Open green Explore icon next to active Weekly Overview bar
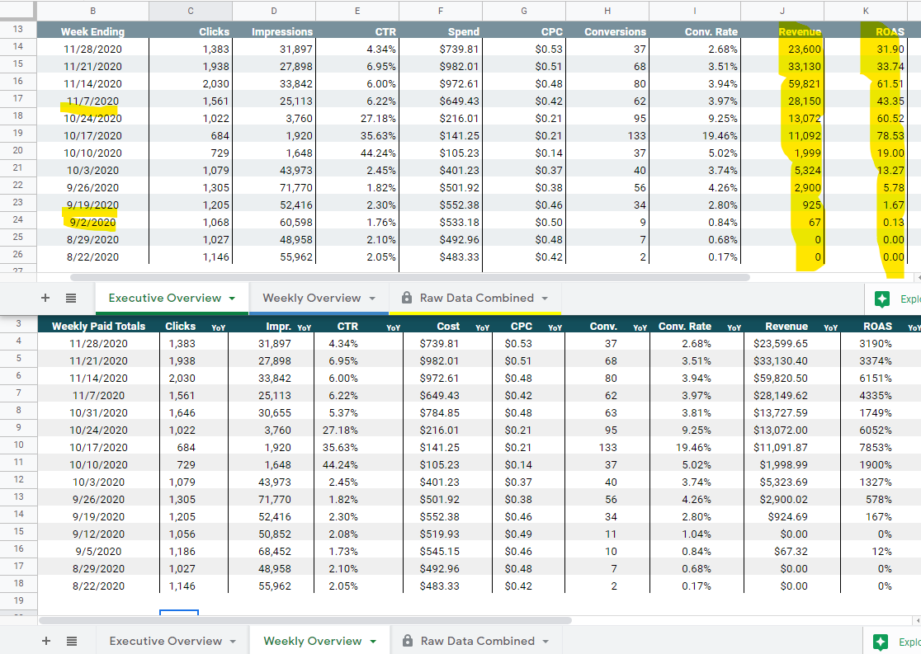921x654 pixels. click(881, 642)
